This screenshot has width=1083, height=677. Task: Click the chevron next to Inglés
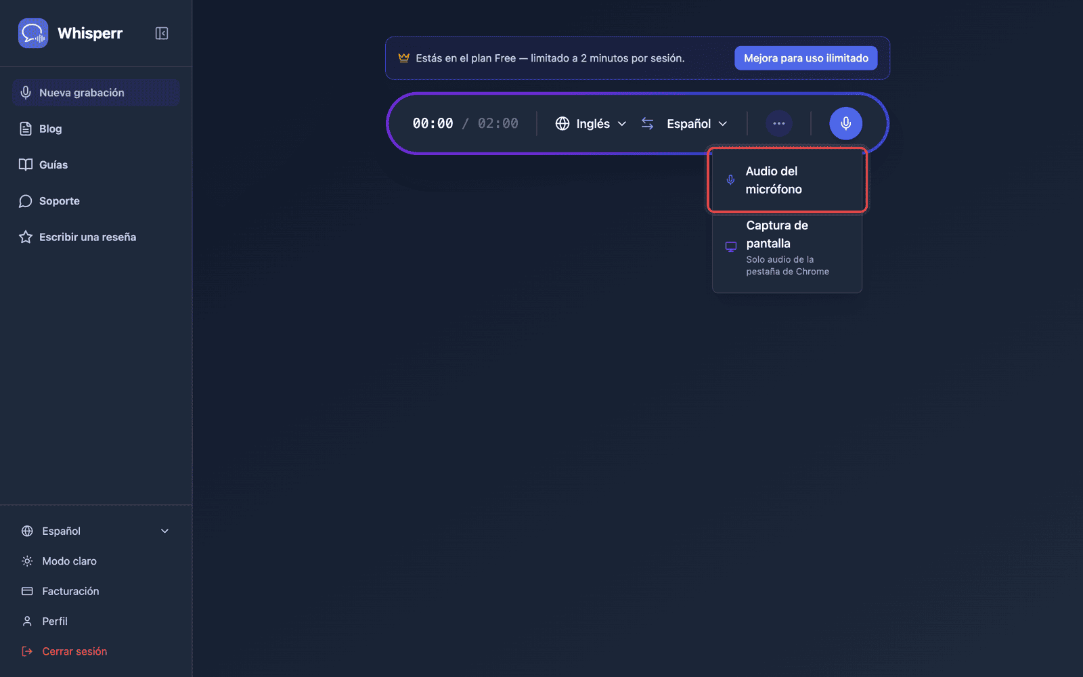pyautogui.click(x=622, y=124)
